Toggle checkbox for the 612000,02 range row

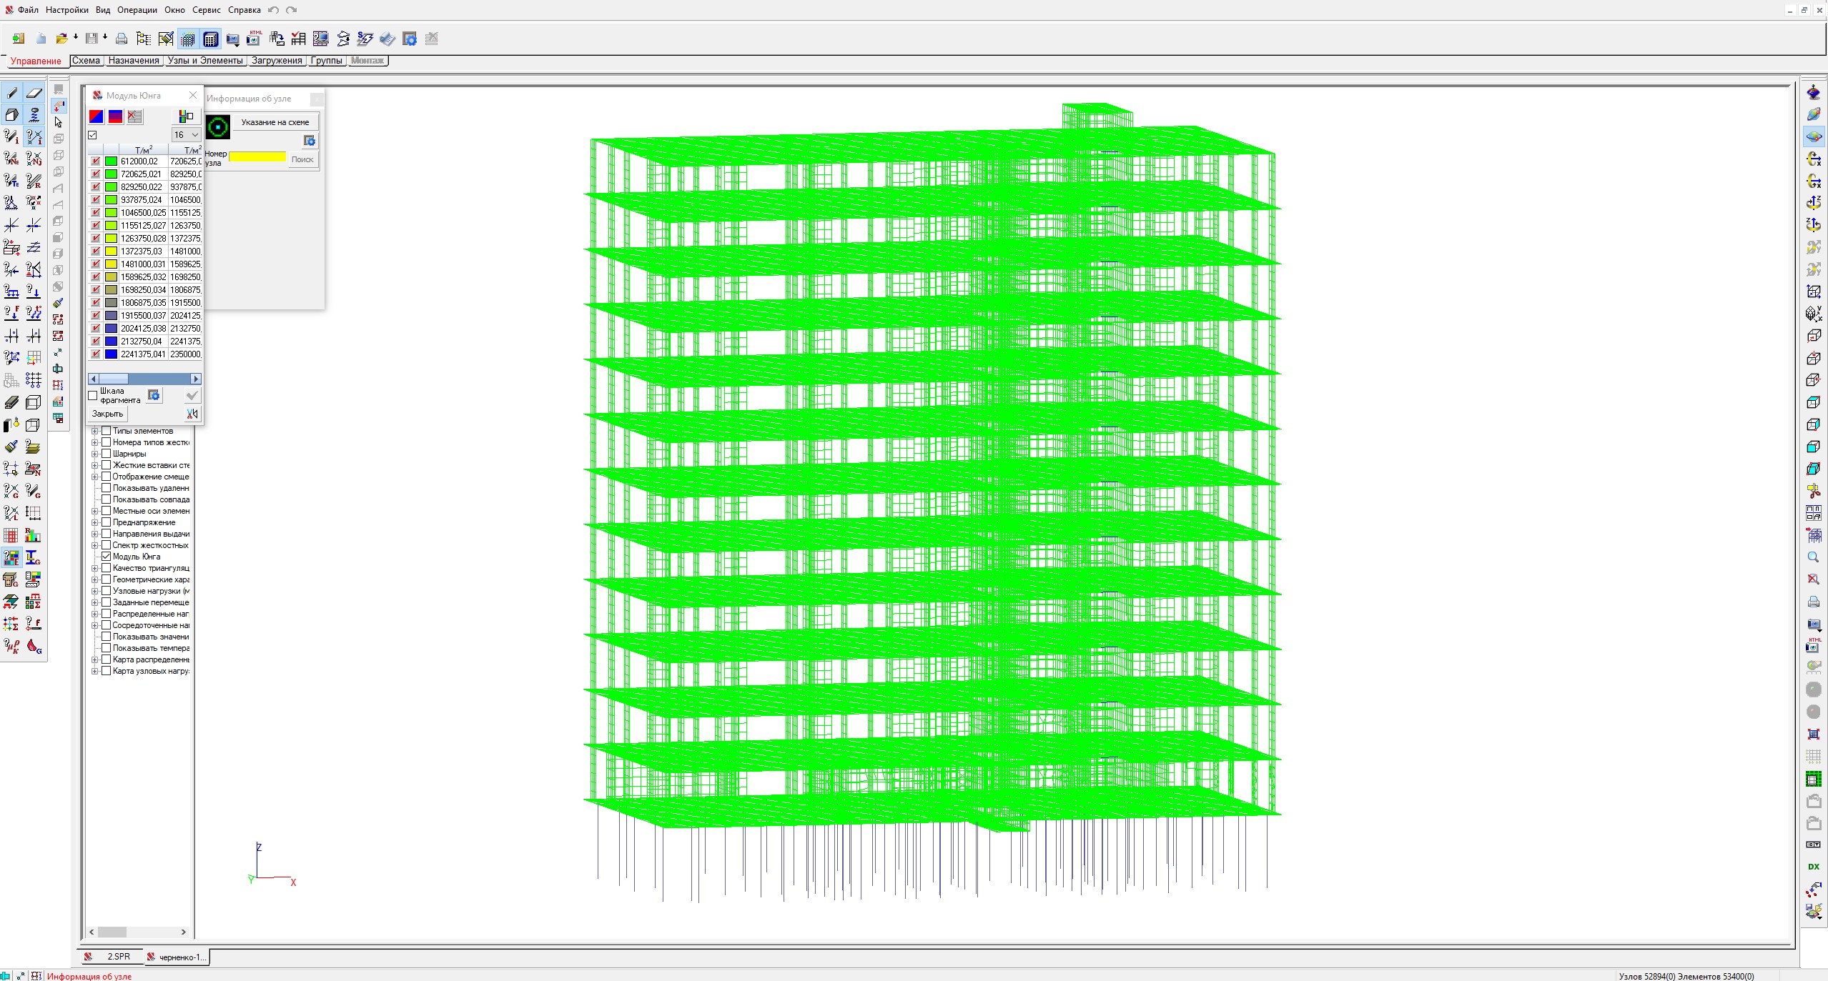coord(95,161)
